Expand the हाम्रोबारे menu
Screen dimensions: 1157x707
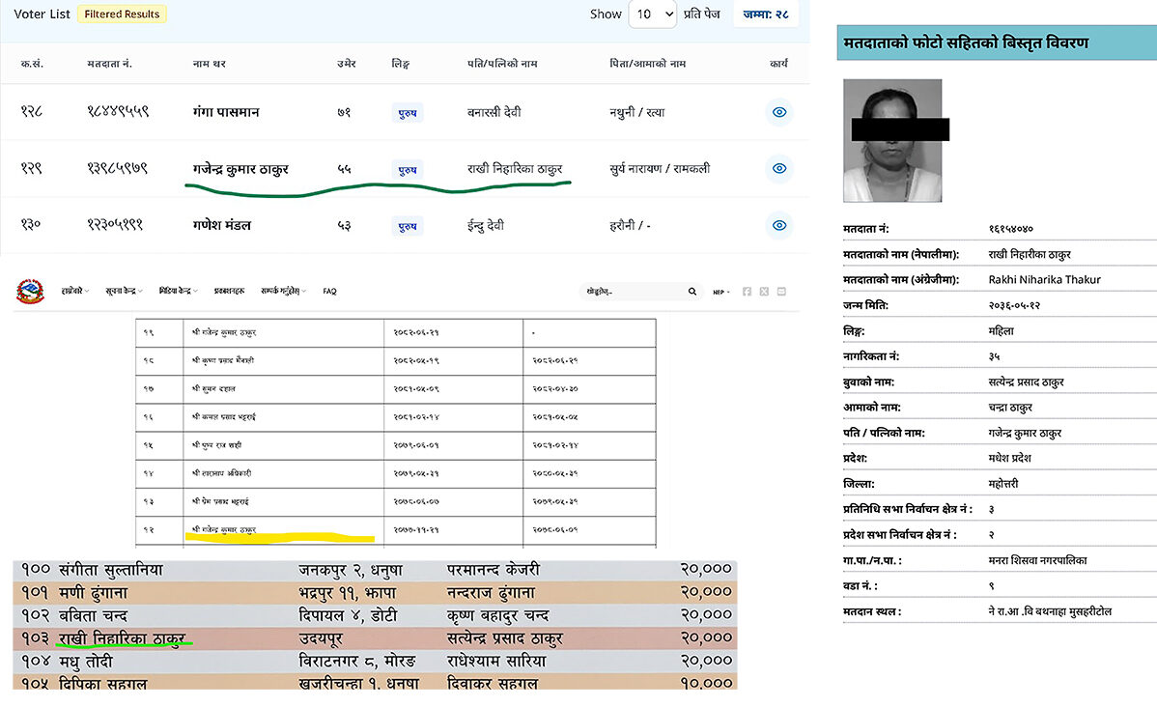point(74,291)
